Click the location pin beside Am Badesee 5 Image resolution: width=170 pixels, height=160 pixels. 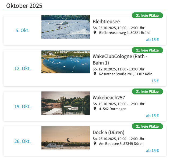(95, 144)
